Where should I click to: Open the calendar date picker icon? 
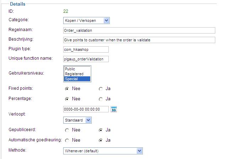click(x=114, y=109)
